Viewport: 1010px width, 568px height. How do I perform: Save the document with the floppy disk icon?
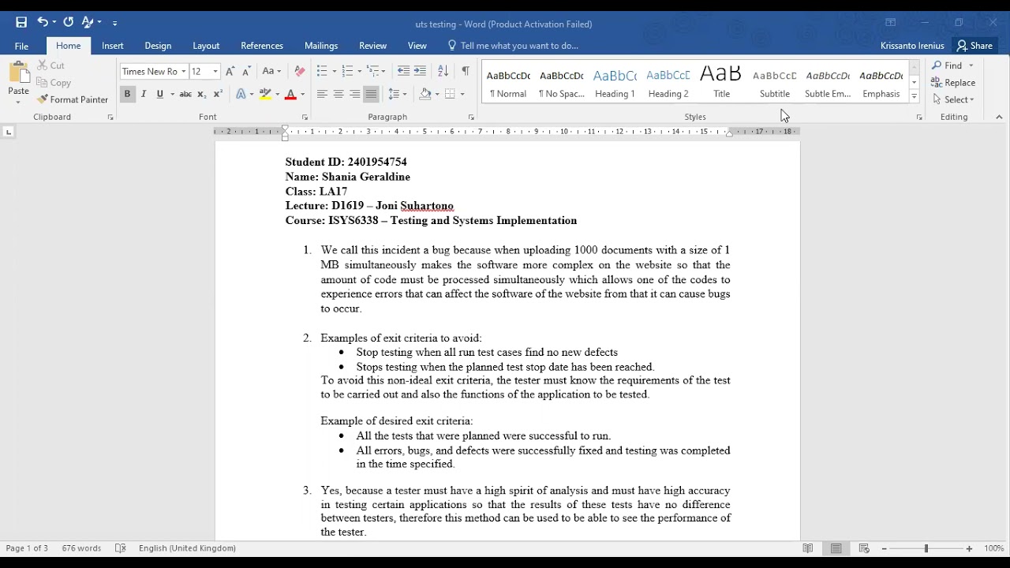[x=21, y=22]
